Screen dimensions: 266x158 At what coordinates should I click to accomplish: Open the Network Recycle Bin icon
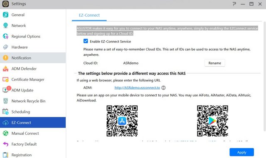(5, 101)
